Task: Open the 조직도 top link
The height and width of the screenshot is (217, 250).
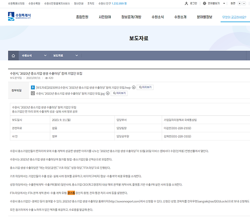Action: point(91,4)
